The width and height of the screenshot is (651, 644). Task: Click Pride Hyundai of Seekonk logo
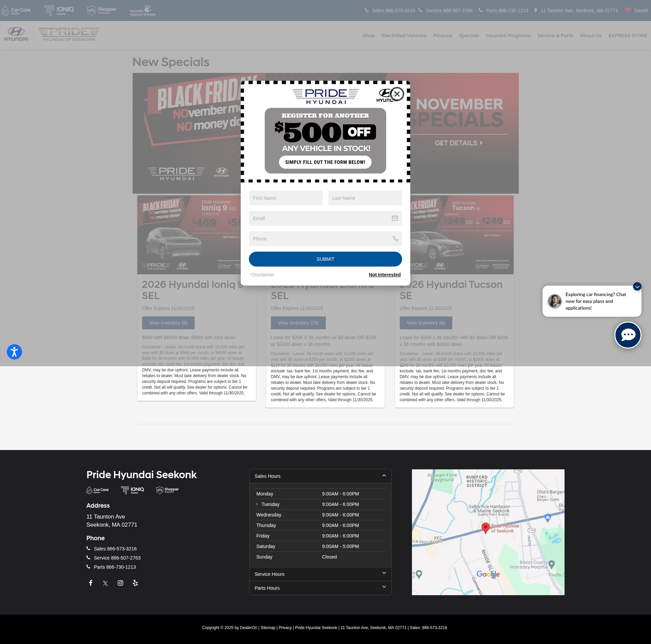[69, 34]
